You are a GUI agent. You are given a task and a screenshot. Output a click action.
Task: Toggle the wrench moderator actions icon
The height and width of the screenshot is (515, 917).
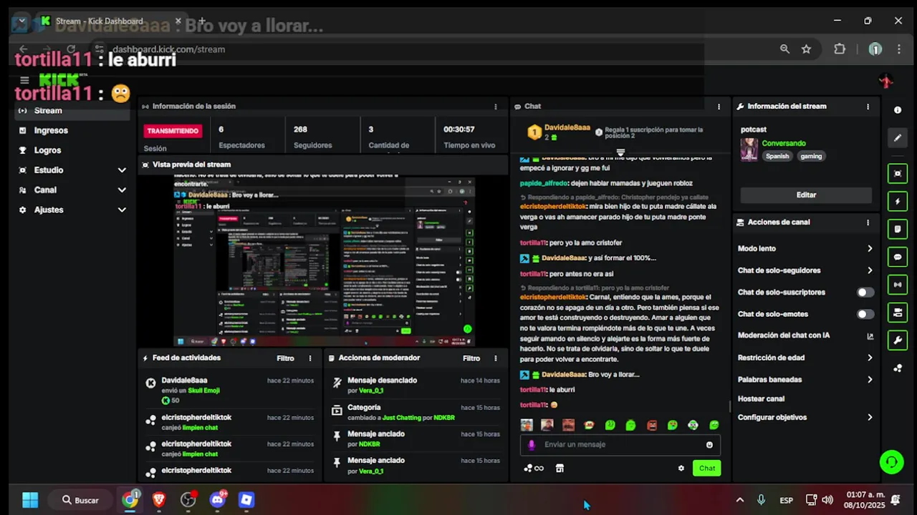point(898,340)
